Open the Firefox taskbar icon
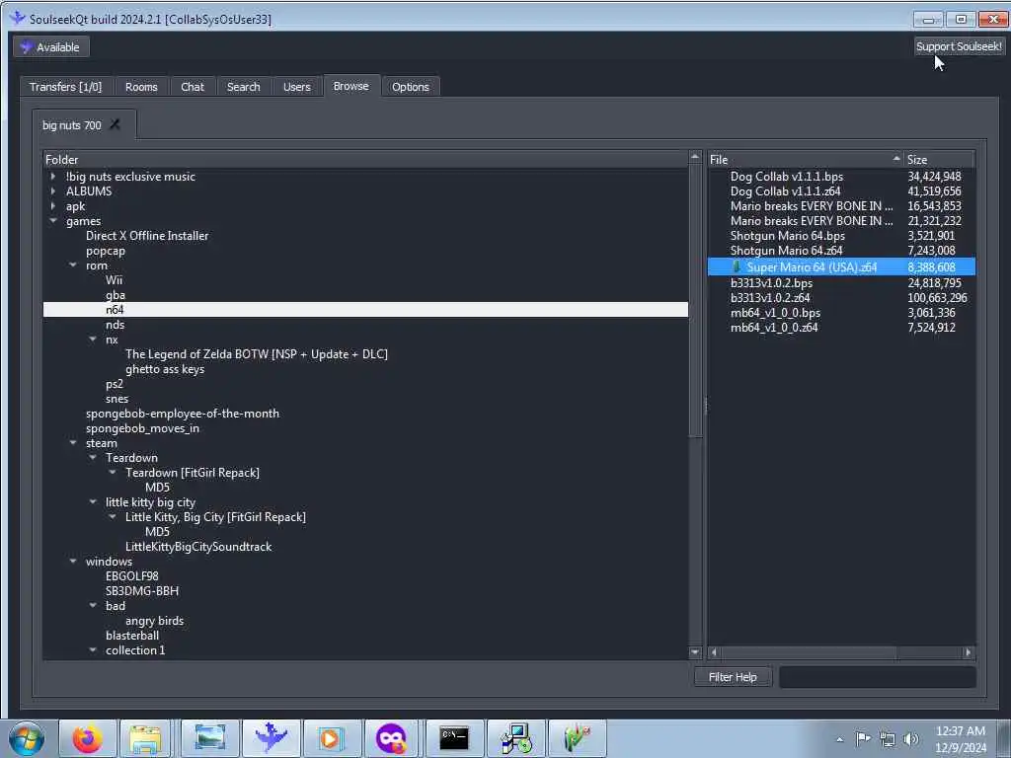The width and height of the screenshot is (1011, 758). point(87,738)
